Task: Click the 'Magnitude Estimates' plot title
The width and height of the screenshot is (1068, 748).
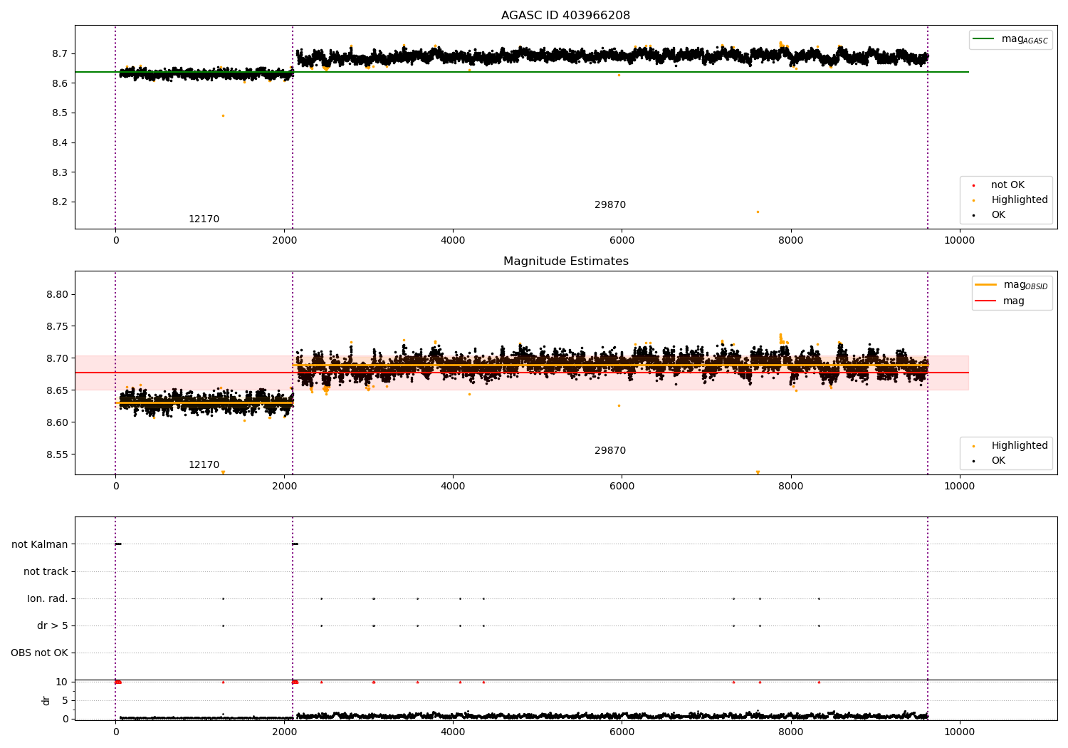Action: click(x=565, y=261)
